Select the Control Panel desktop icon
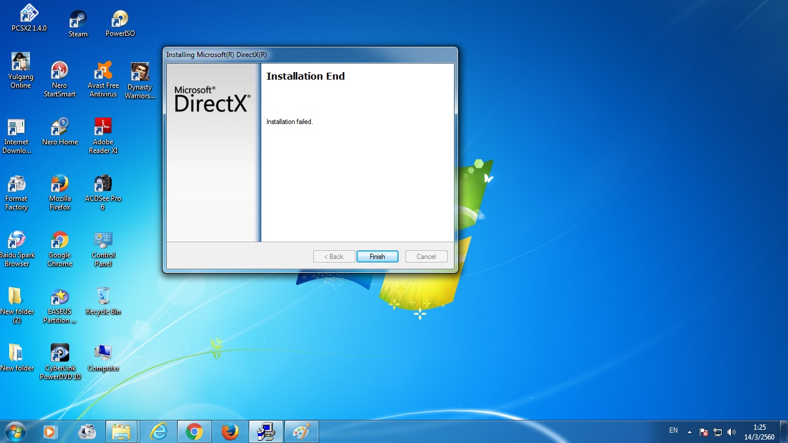788x443 pixels. (x=103, y=249)
